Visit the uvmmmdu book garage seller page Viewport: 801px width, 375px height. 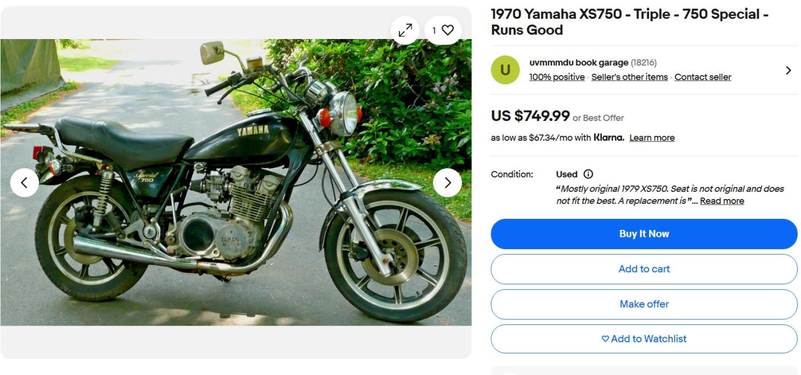pyautogui.click(x=579, y=63)
